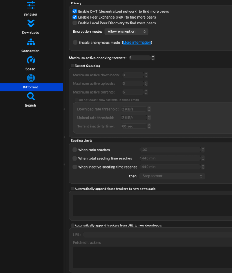232x273 pixels.
Task: Click the Maximum active downloads field
Action: 133,75
